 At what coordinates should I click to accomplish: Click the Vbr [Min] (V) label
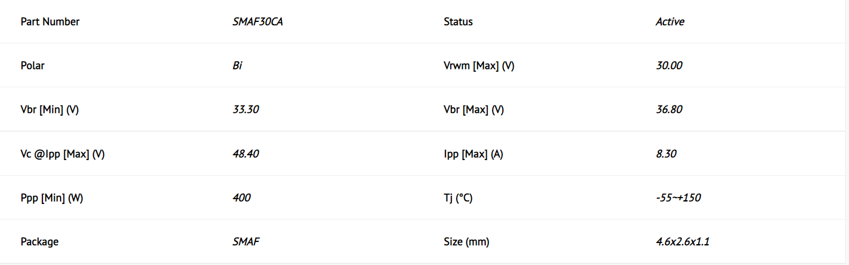(x=49, y=109)
